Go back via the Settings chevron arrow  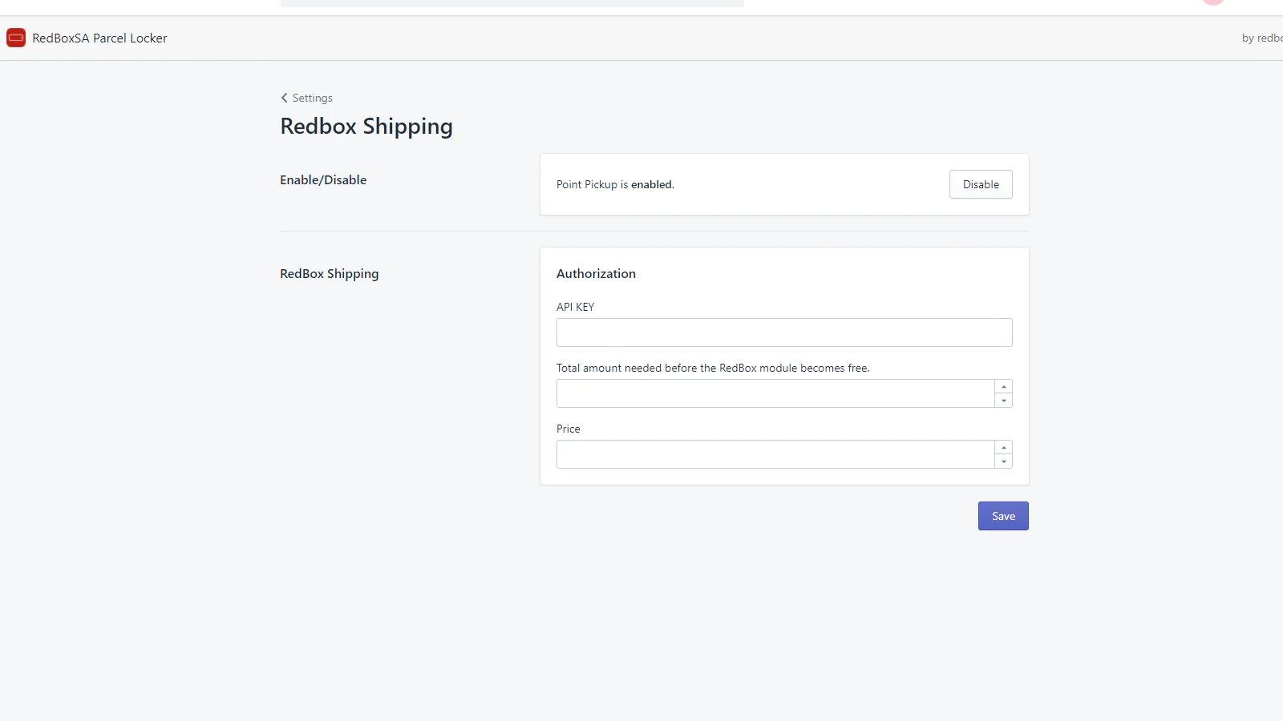(284, 98)
